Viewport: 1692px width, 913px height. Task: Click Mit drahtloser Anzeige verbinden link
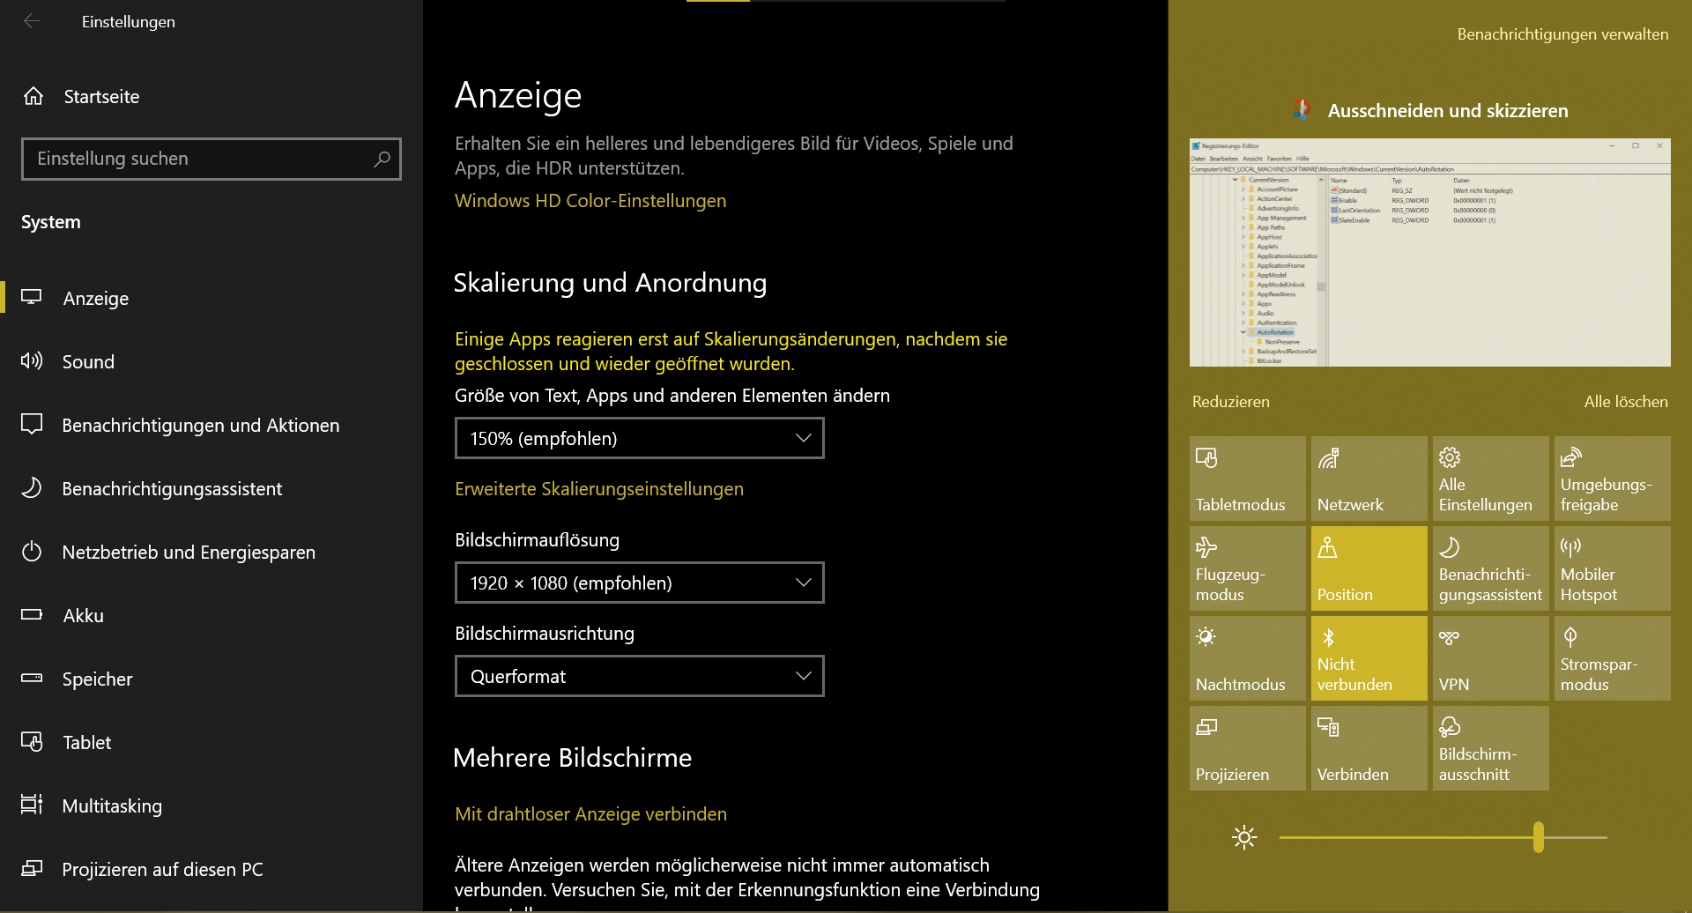pyautogui.click(x=590, y=814)
